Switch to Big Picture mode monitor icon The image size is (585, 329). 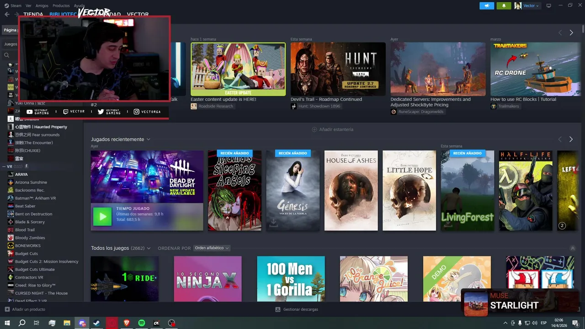click(x=549, y=5)
